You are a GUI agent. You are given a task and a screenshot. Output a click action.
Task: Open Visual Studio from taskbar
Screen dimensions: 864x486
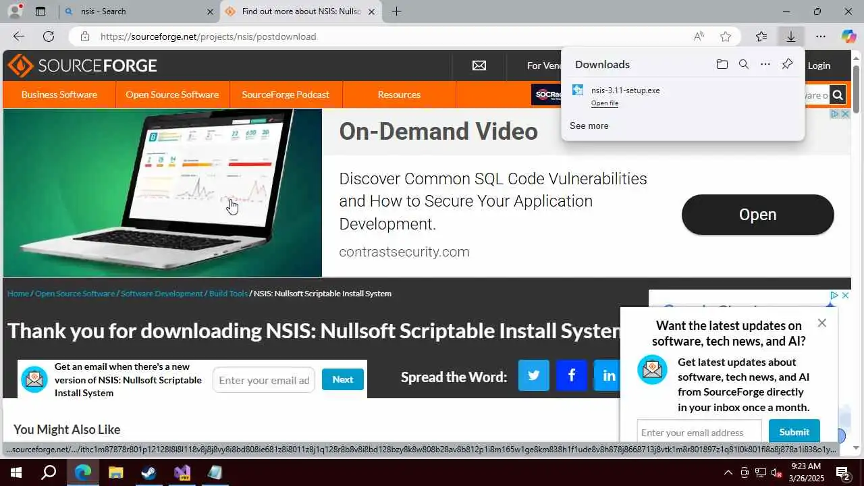coord(182,473)
